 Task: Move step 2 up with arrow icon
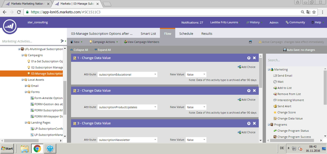[249, 90]
